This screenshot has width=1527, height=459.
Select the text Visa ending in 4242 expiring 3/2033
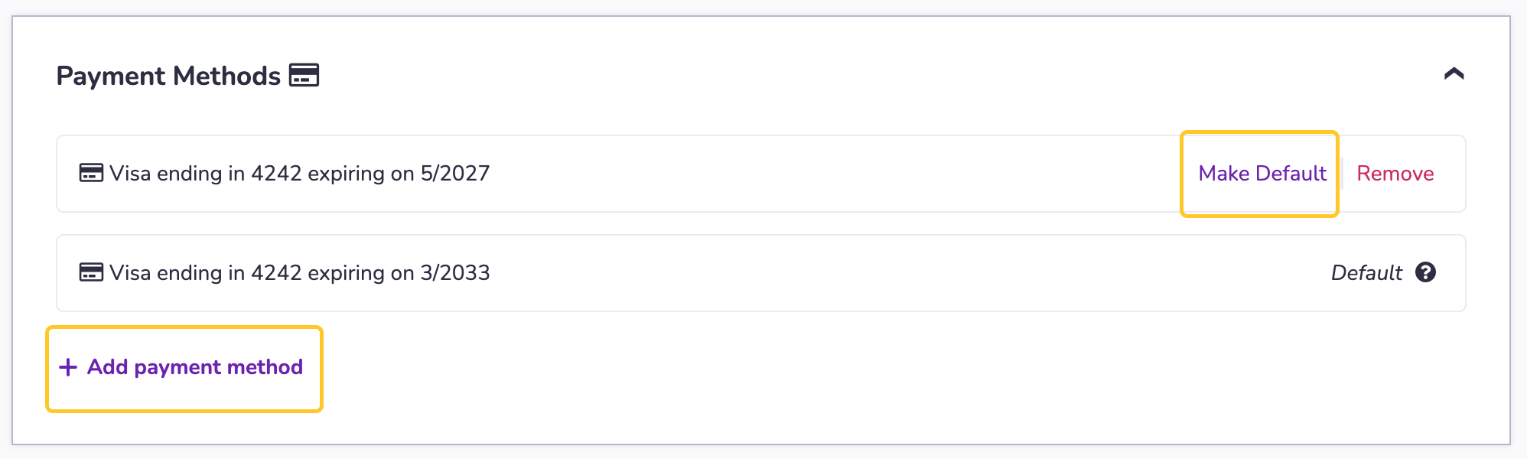[x=299, y=273]
